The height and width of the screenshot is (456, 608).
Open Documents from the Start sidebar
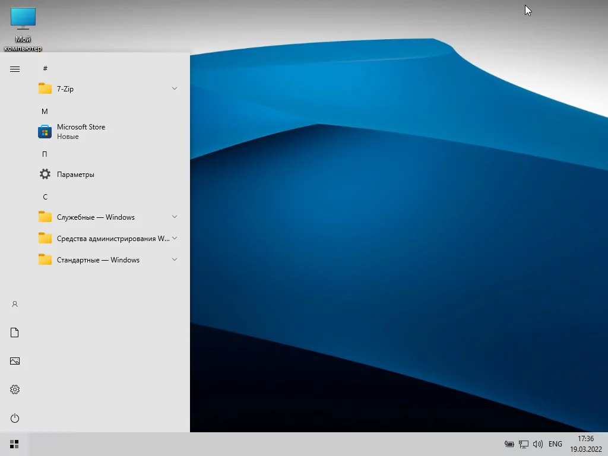pyautogui.click(x=15, y=332)
